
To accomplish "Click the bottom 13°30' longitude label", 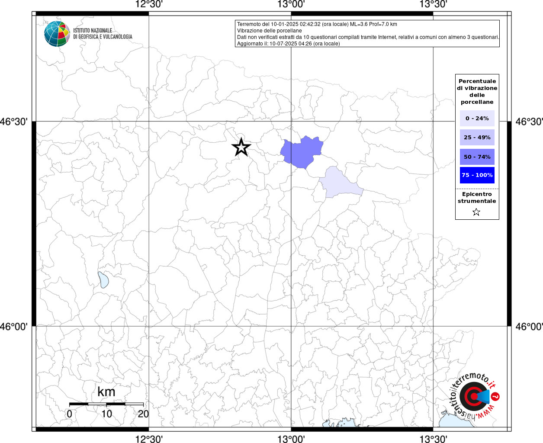I will [433, 439].
